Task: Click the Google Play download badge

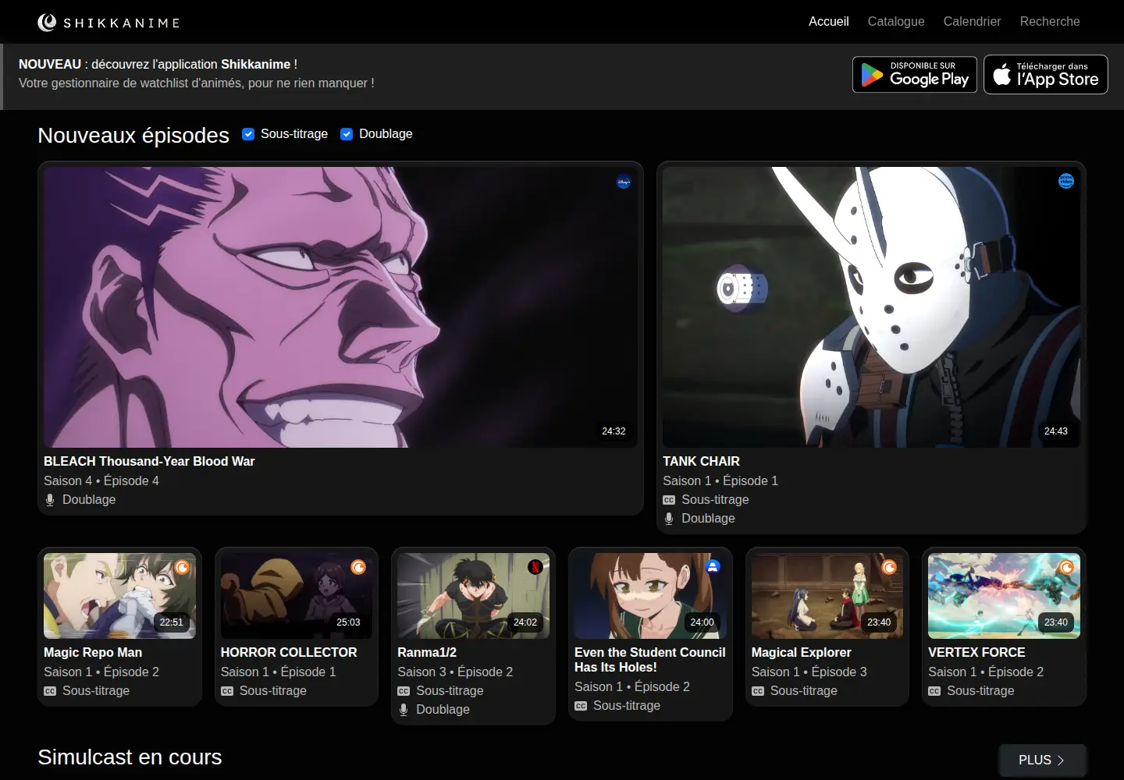Action: 915,75
